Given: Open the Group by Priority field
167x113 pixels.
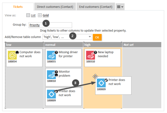Looking at the screenshot, I should point(50,25).
